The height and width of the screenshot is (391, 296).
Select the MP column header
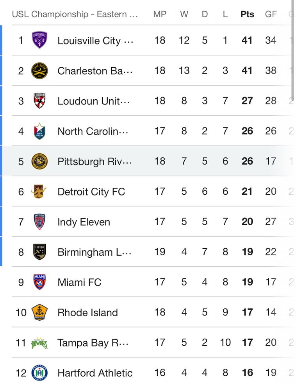pyautogui.click(x=160, y=14)
